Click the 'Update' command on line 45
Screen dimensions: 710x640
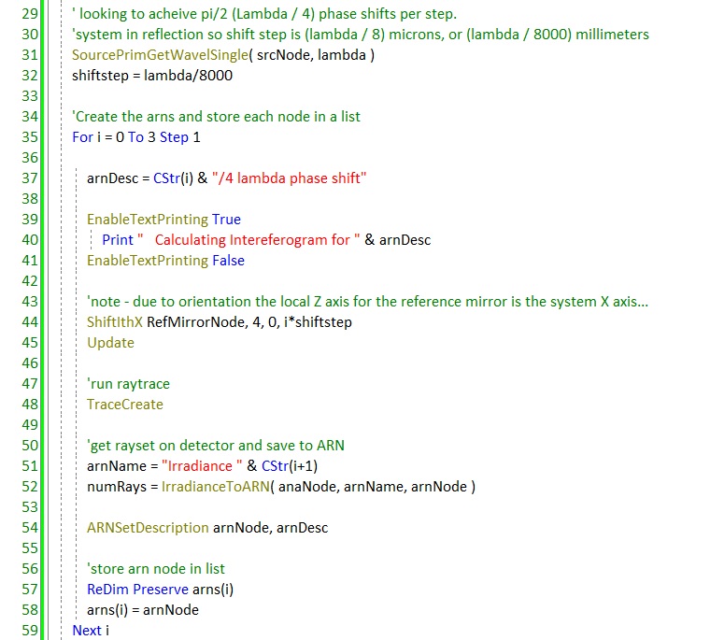pyautogui.click(x=110, y=342)
